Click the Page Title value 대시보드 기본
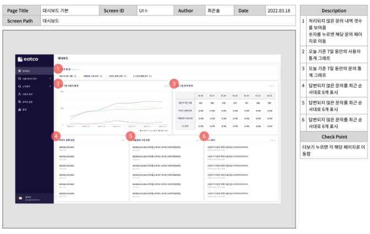This screenshot has width=370, height=234. point(56,10)
